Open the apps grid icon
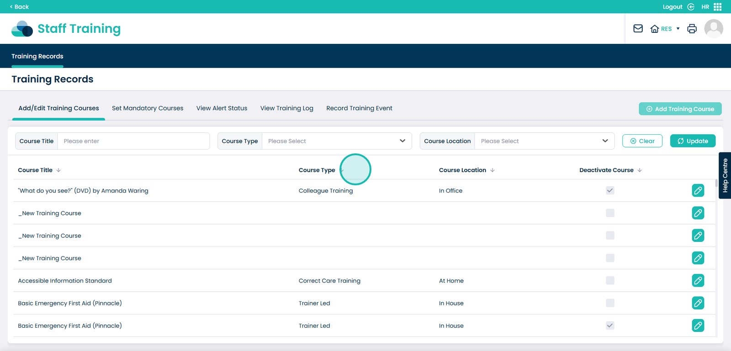The width and height of the screenshot is (731, 351). click(x=717, y=7)
